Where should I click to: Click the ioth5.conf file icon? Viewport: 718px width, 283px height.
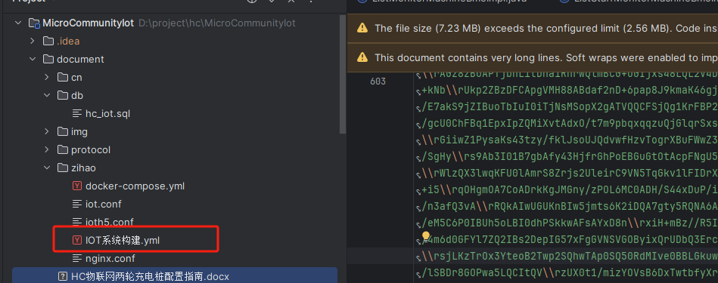point(77,223)
